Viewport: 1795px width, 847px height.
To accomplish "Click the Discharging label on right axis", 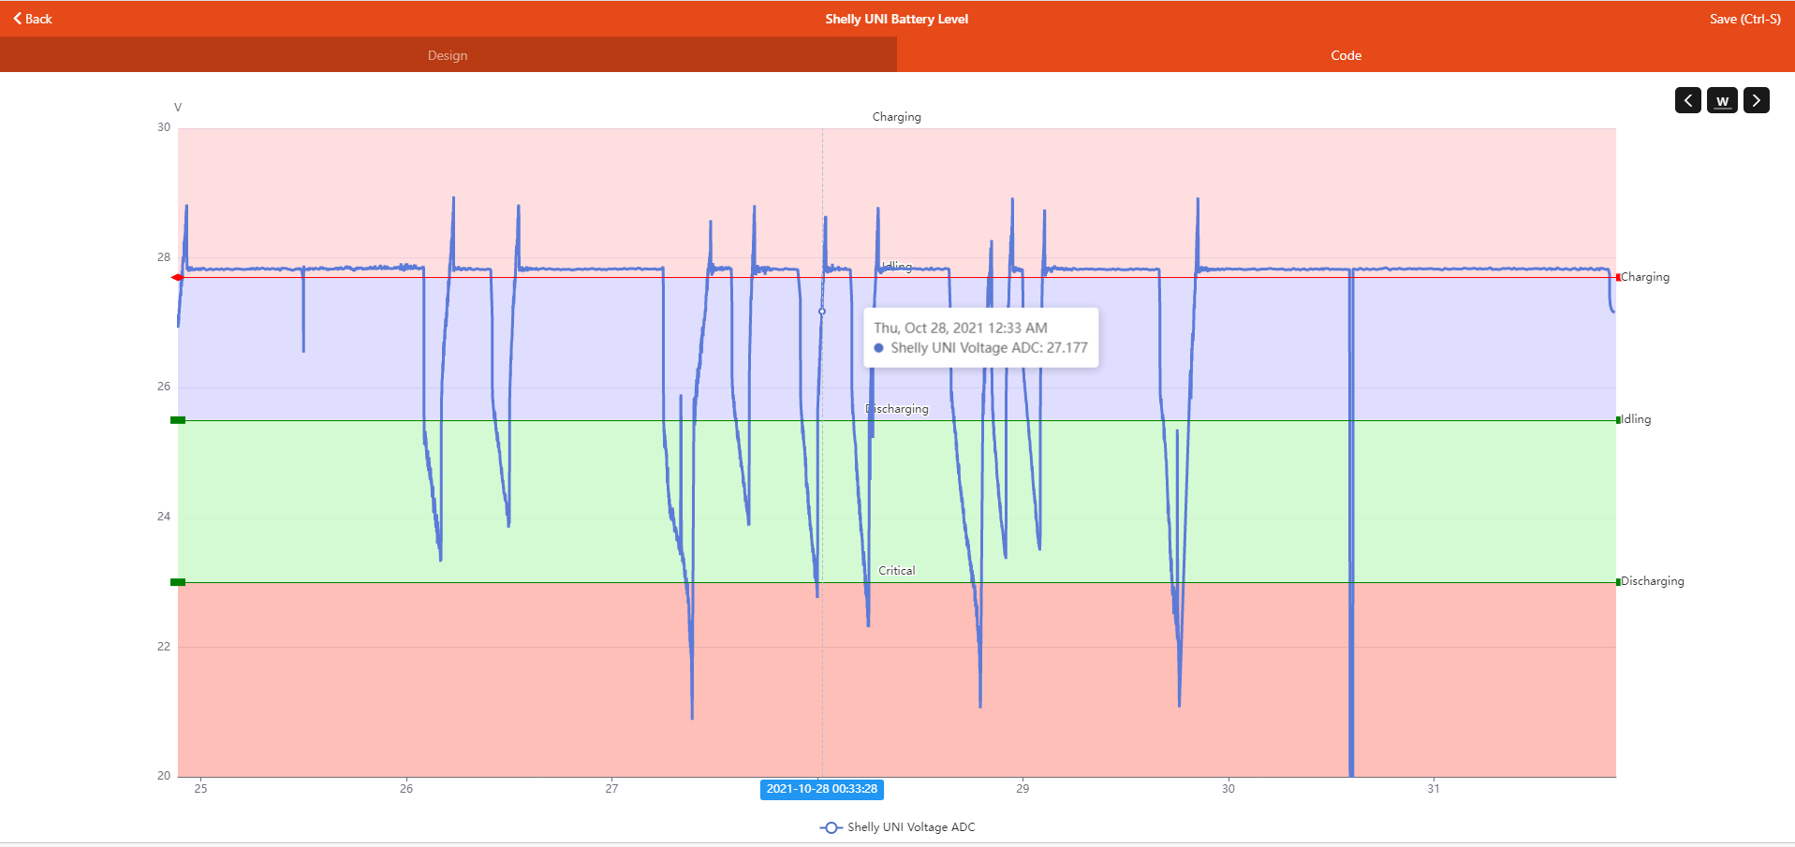I will pyautogui.click(x=1652, y=581).
